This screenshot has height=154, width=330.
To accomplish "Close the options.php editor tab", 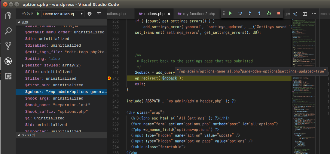I will click(169, 14).
